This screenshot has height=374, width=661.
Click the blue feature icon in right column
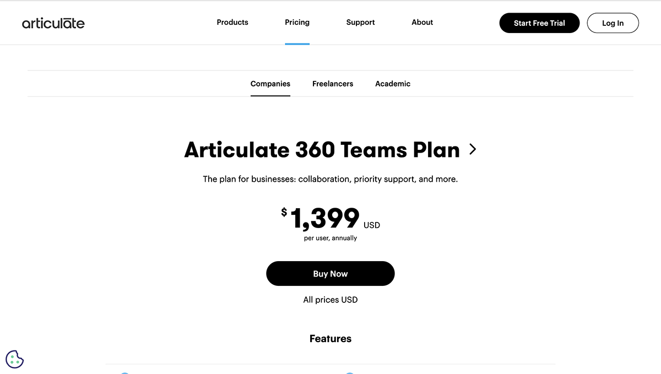[x=349, y=372]
